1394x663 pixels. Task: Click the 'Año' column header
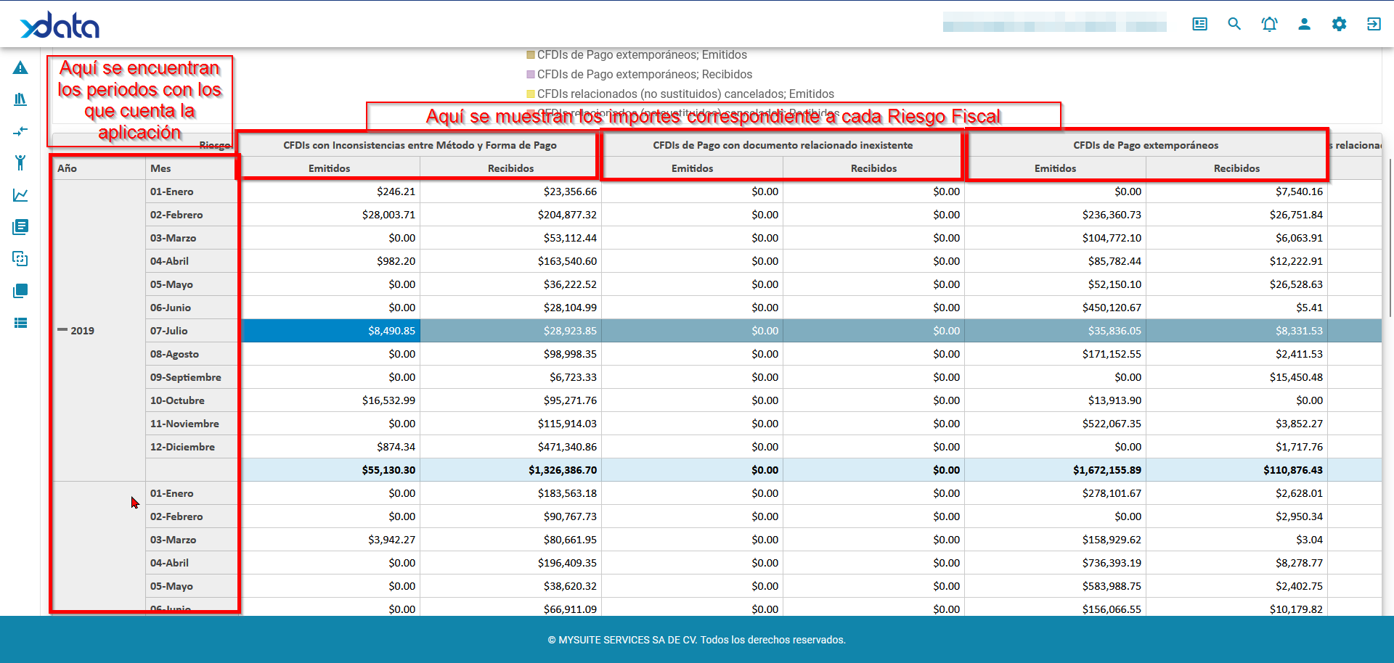tap(68, 168)
